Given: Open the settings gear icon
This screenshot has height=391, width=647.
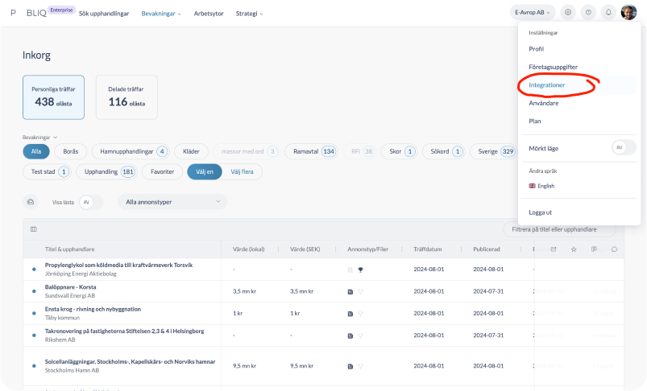Looking at the screenshot, I should (568, 13).
